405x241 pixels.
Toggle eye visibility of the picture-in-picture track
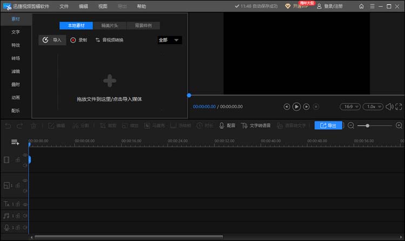25,181
